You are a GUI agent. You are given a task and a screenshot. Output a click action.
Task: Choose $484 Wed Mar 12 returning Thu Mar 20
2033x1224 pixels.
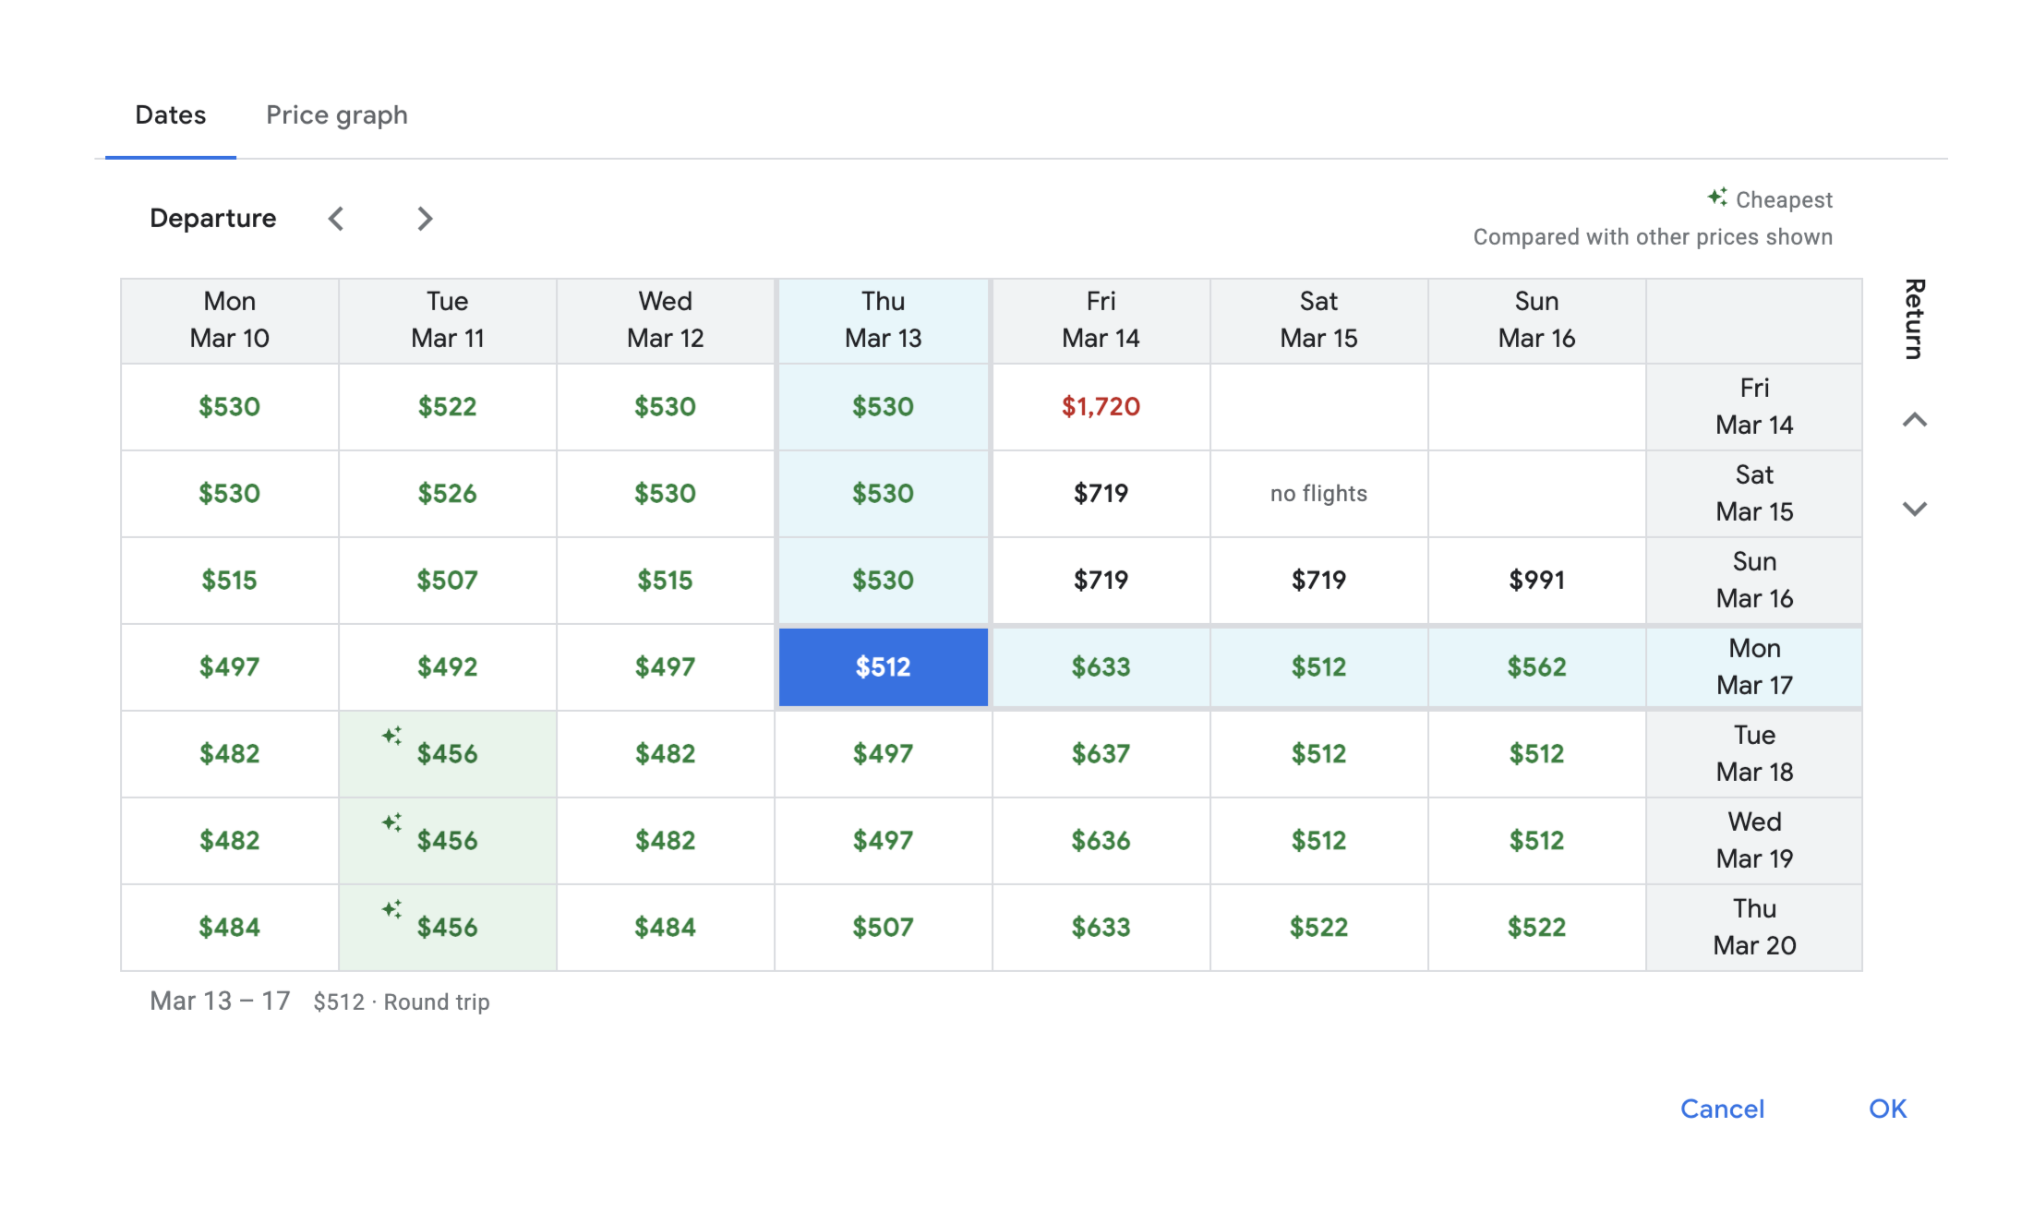point(666,928)
